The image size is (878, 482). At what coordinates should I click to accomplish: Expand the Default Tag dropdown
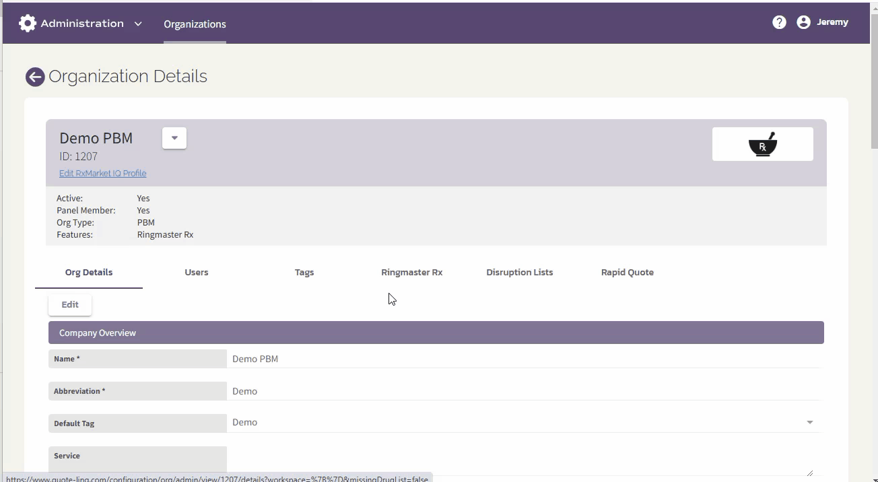[x=810, y=422]
